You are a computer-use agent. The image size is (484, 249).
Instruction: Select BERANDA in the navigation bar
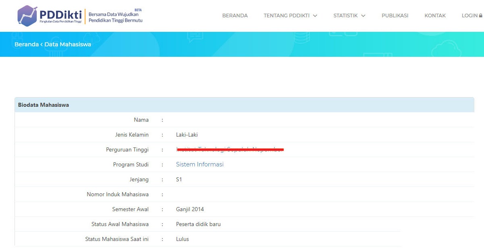(x=235, y=15)
